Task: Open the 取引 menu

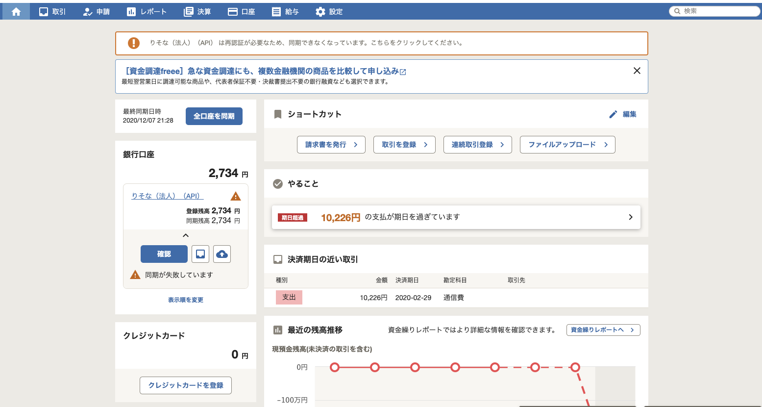Action: click(x=52, y=12)
